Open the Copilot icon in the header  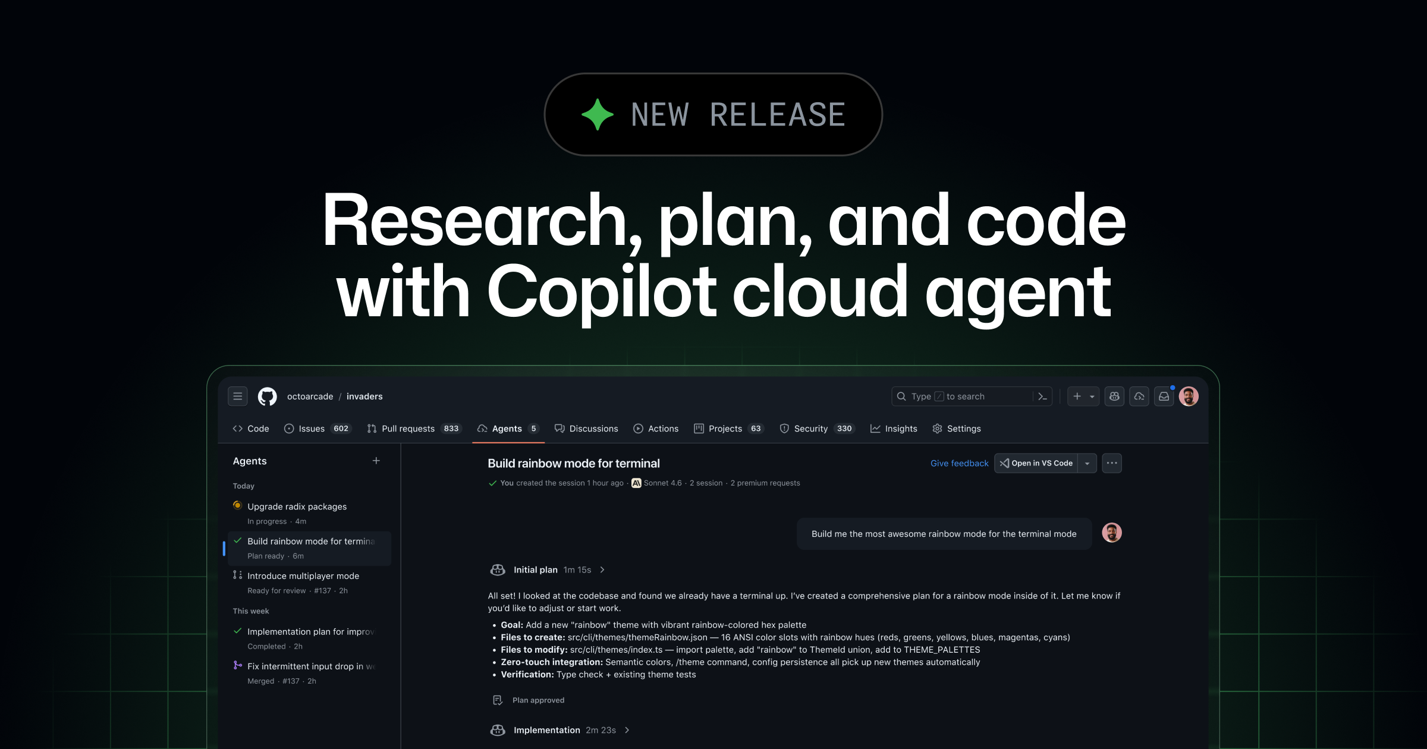pos(1114,396)
